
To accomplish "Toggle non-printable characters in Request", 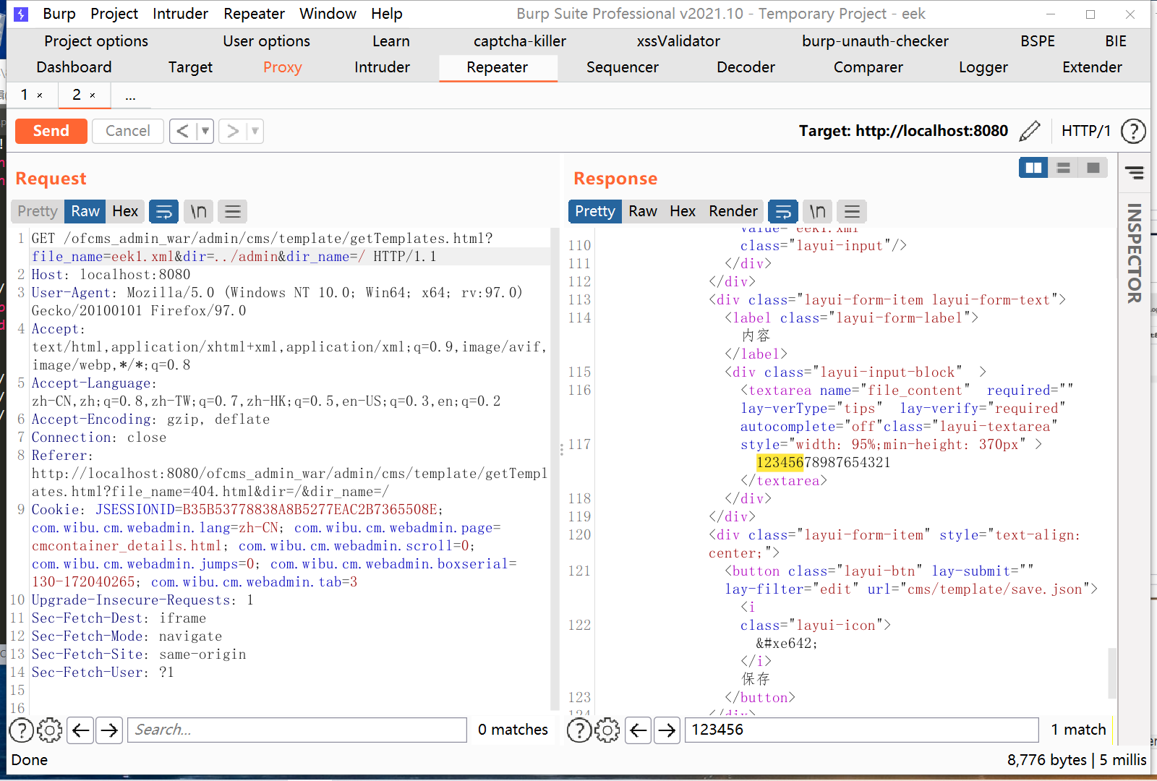I will coord(198,211).
